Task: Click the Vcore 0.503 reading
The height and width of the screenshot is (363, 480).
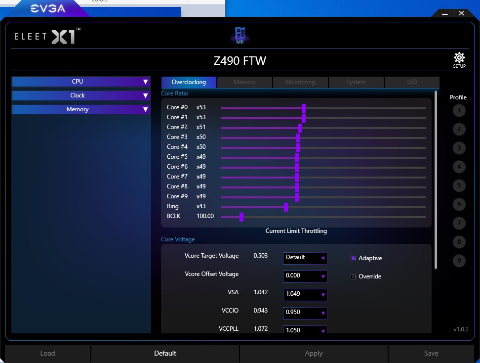Action: coord(261,256)
